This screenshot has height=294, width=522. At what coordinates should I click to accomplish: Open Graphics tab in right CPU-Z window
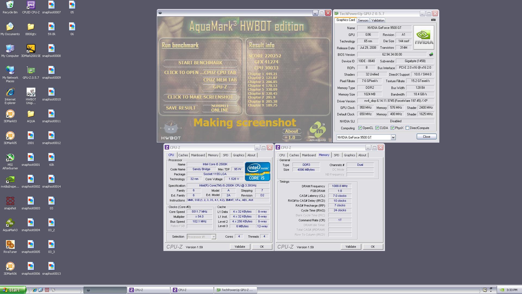coord(350,155)
